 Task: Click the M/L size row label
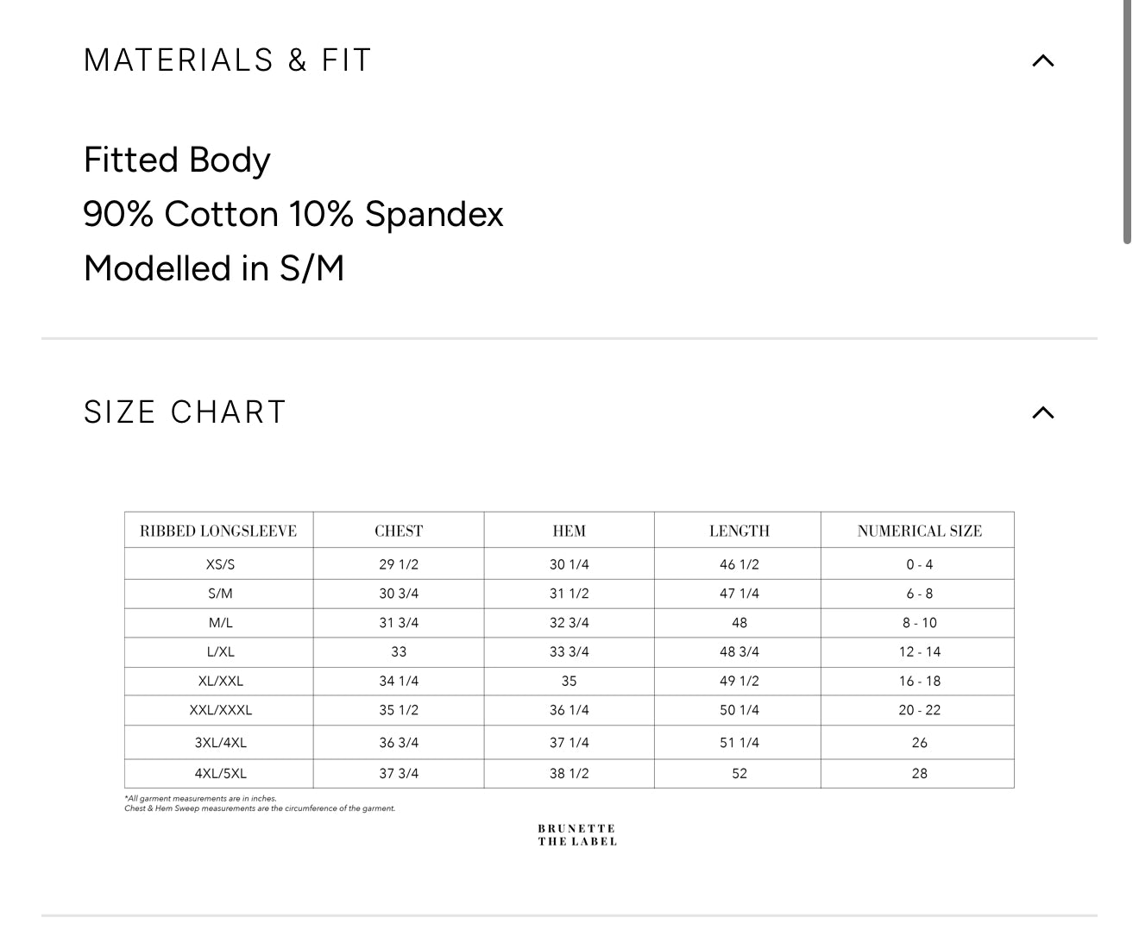[220, 623]
